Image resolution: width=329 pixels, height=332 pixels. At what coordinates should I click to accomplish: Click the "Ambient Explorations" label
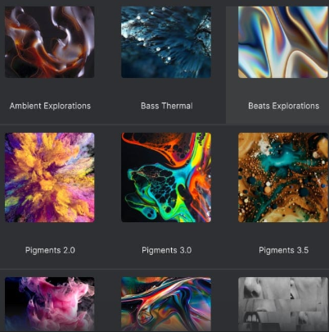click(50, 106)
